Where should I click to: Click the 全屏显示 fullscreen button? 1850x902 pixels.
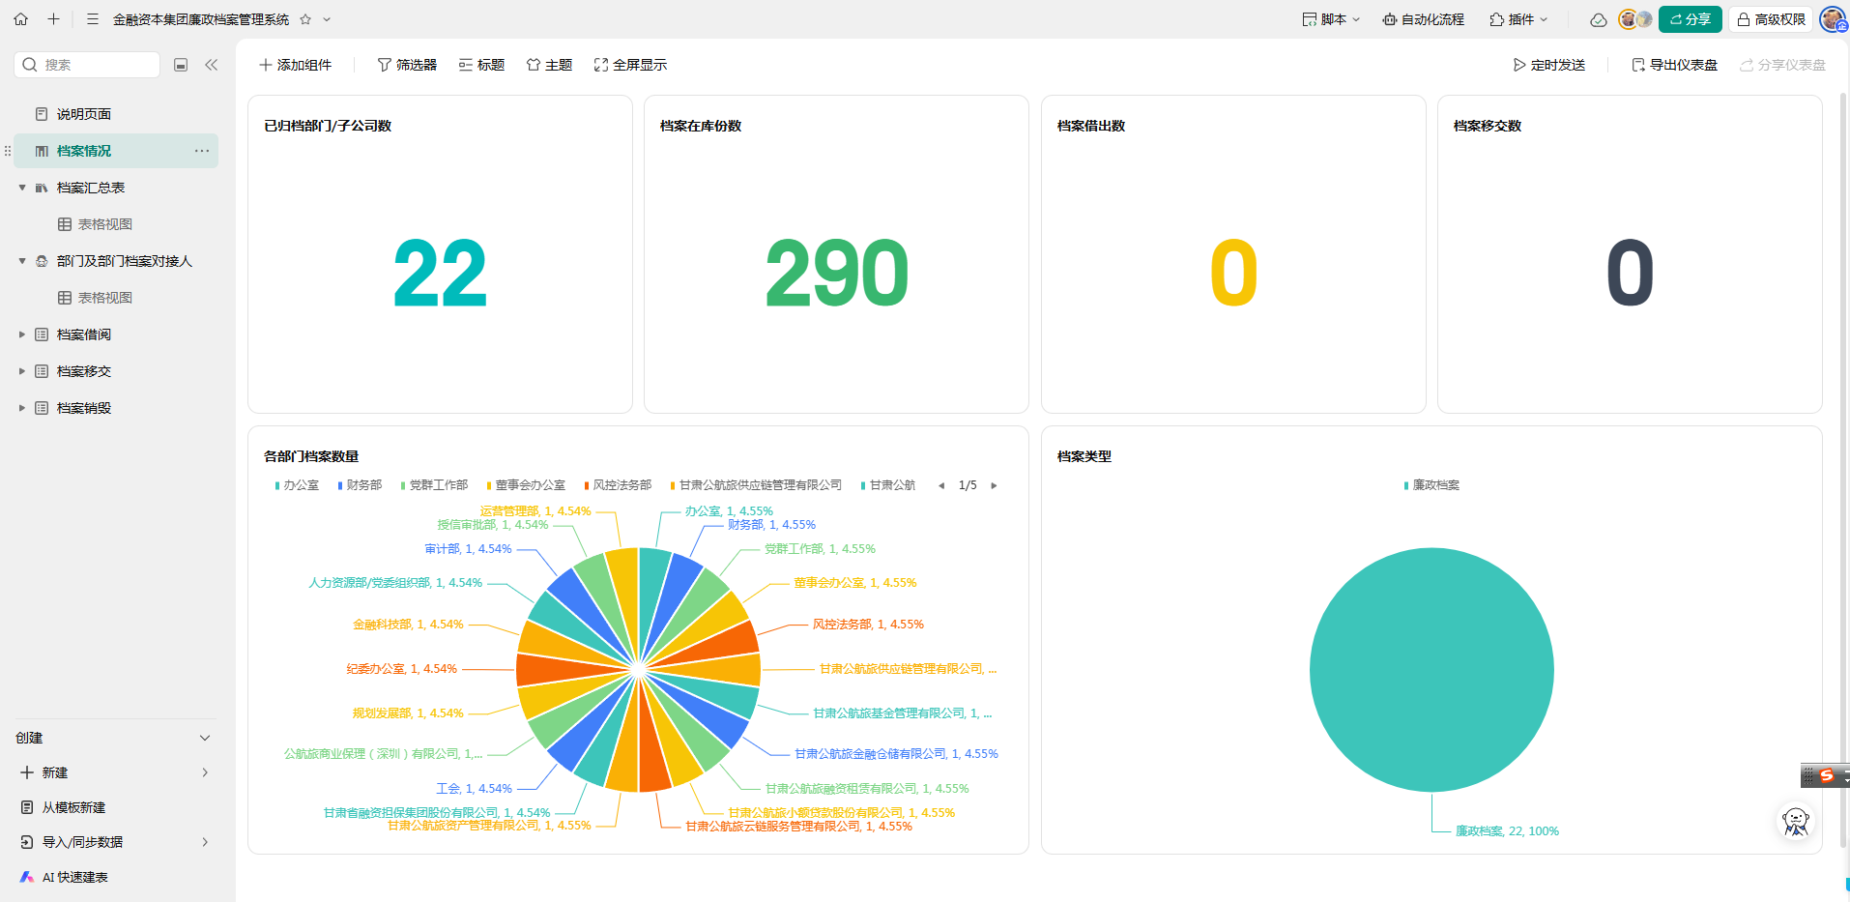630,65
